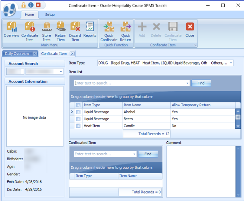Click Emb Date value 4/28/2016

34,182
